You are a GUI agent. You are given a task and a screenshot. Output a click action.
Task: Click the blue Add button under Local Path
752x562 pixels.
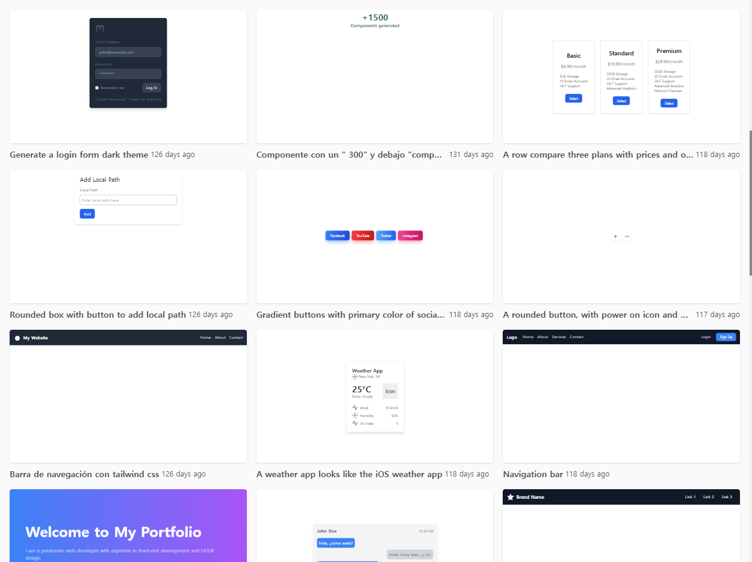87,214
